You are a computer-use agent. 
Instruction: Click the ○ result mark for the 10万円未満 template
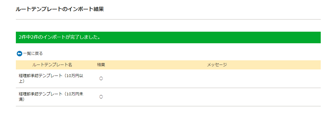(x=101, y=97)
